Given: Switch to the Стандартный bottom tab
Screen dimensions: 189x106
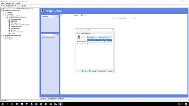Looking at the screenshot, I should [61, 99].
